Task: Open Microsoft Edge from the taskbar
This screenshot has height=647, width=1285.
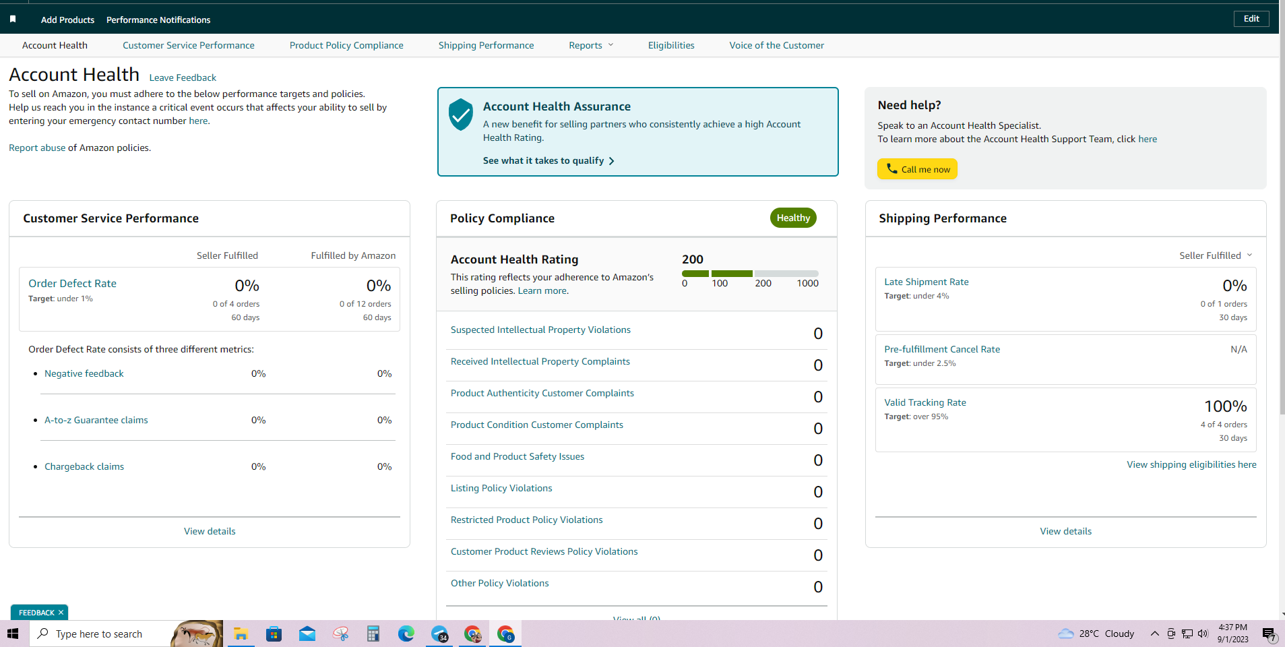Action: pyautogui.click(x=406, y=634)
